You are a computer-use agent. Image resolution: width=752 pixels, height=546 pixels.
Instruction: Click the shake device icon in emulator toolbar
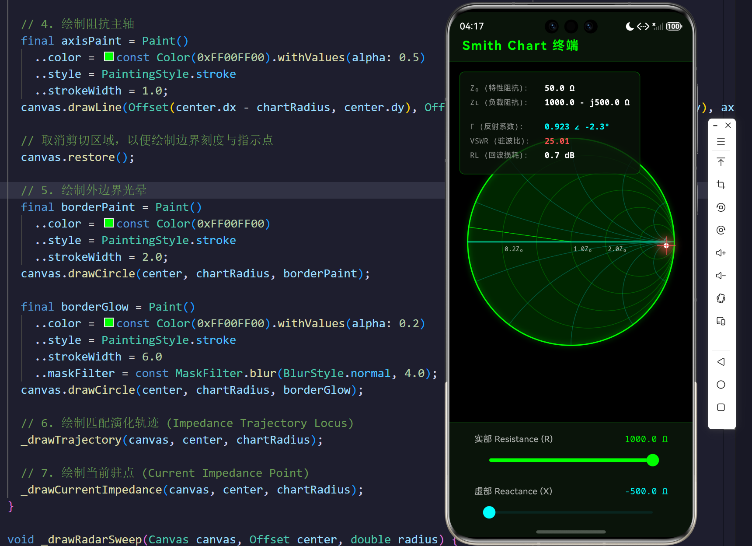(x=721, y=298)
